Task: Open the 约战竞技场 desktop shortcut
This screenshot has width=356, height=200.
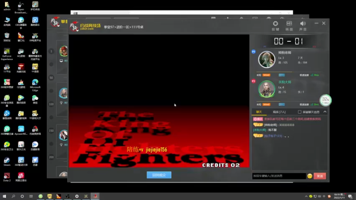Action: [x=35, y=131]
